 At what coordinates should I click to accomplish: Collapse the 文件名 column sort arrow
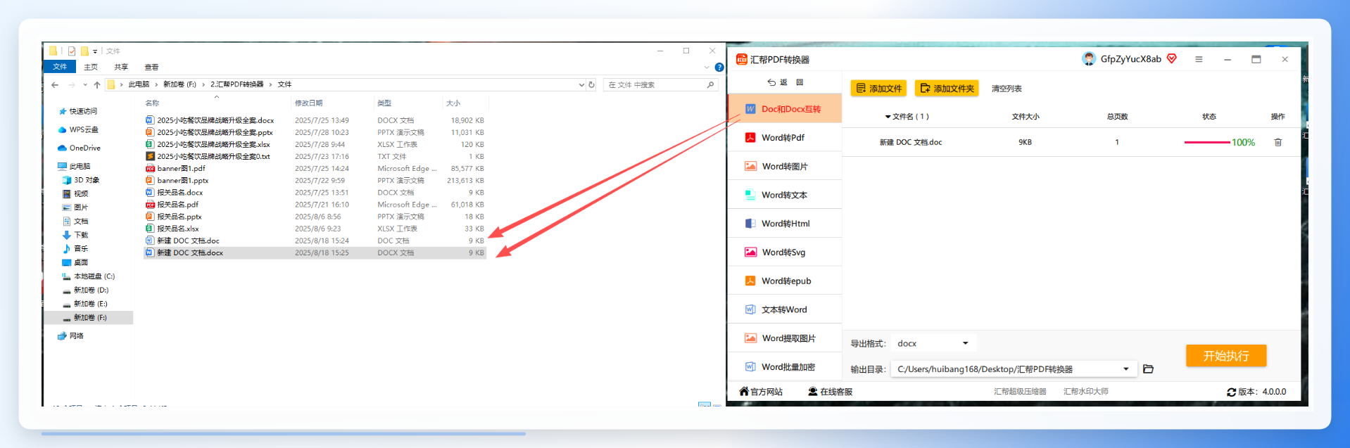(x=888, y=117)
